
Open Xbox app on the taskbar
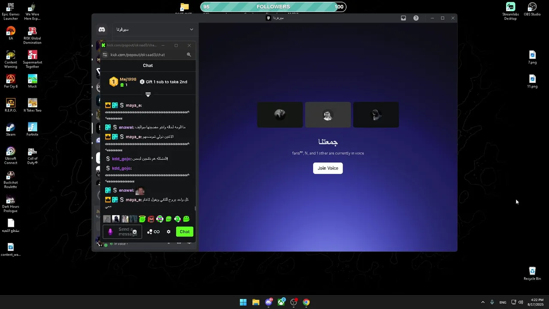click(281, 302)
